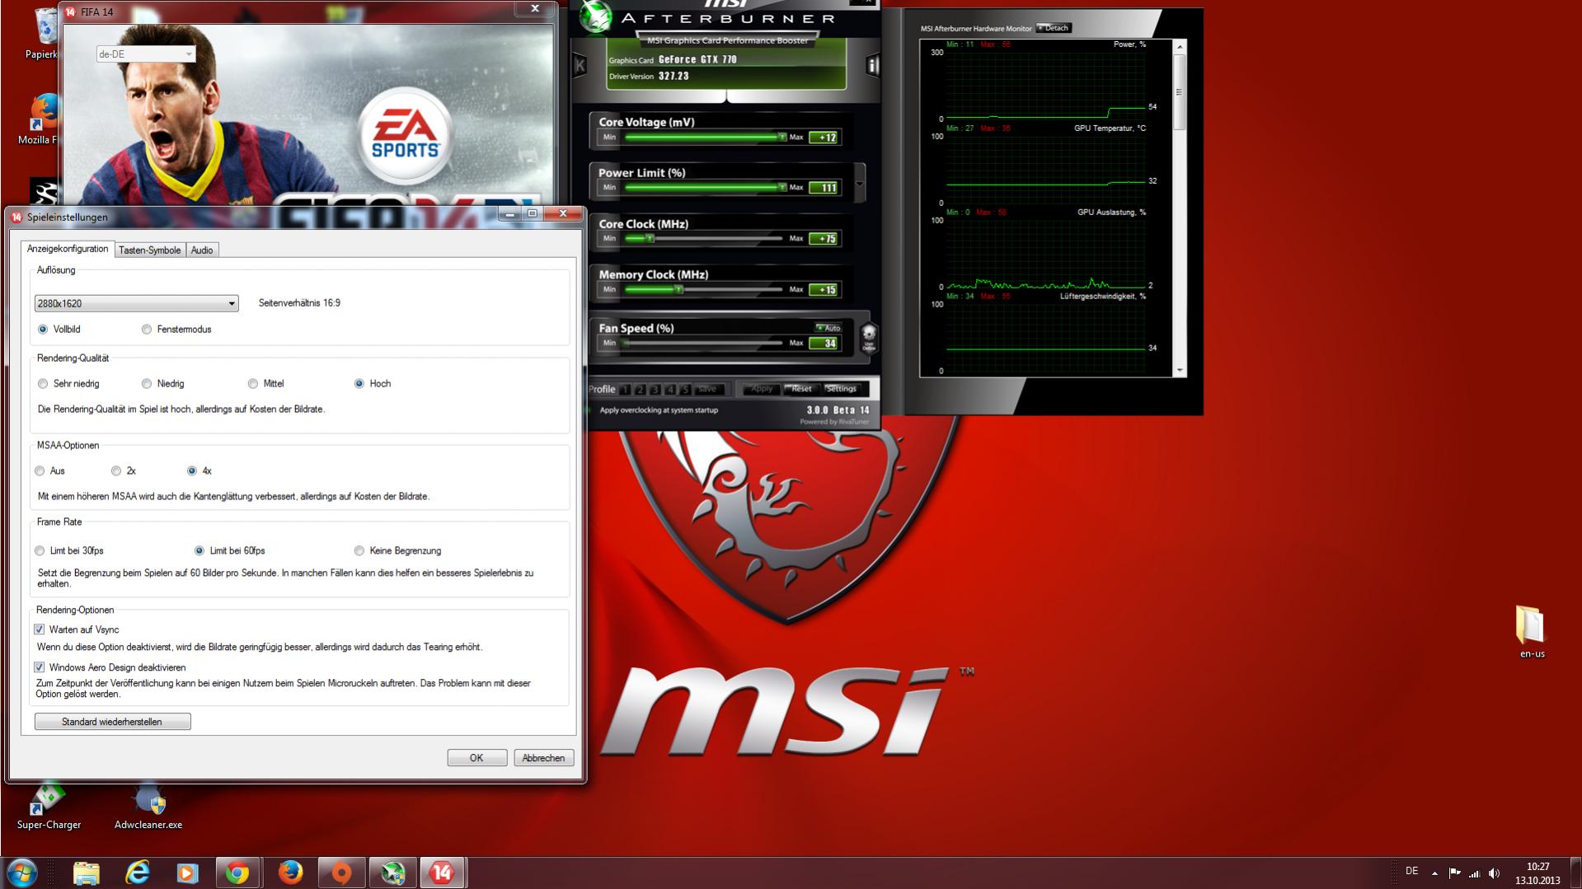This screenshot has width=1582, height=889.
Task: Select Keine Begrenzung frame rate
Action: pos(359,551)
